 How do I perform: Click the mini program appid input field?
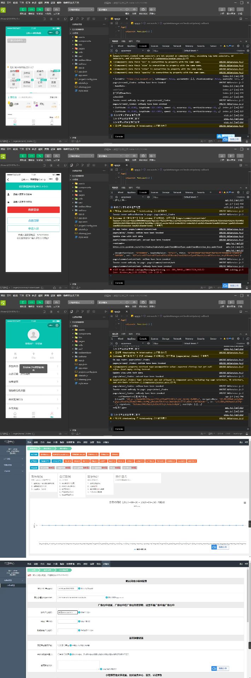67,589
